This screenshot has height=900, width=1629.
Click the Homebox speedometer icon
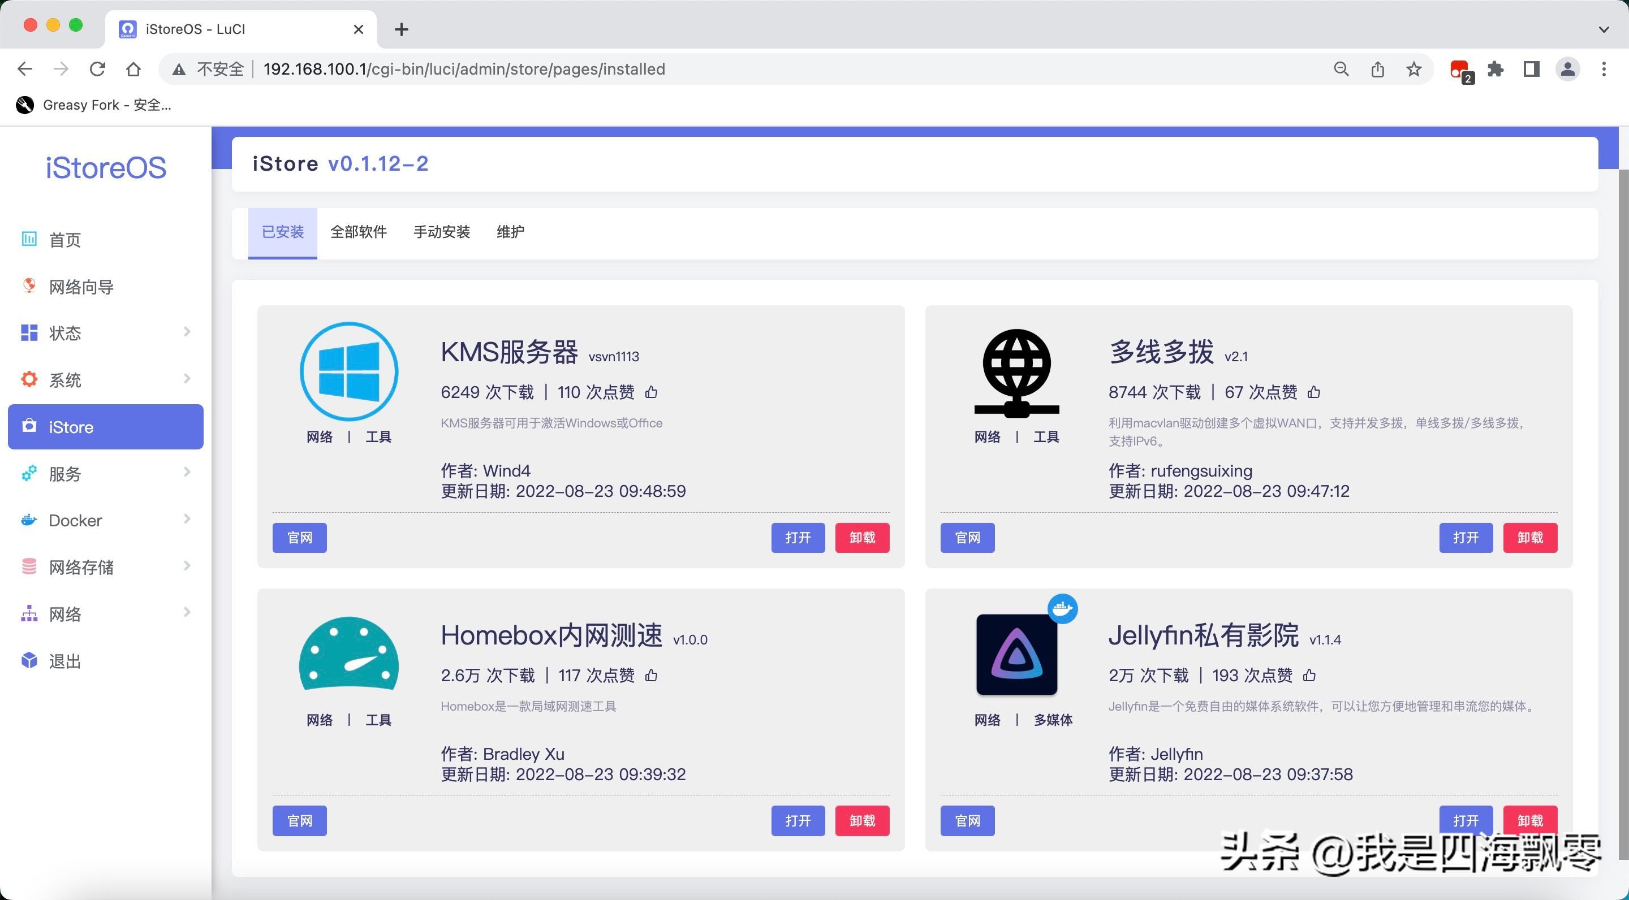pos(348,654)
